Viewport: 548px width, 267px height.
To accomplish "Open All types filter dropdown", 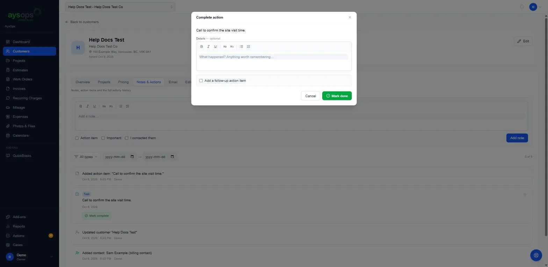I will point(86,157).
